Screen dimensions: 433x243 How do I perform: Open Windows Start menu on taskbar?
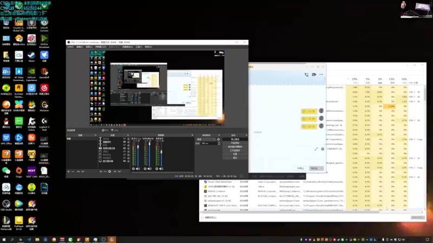tap(4, 240)
